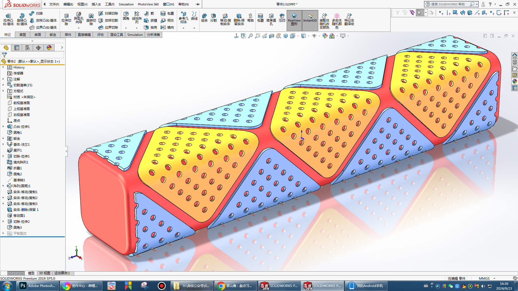Click the taskbar volume speaker icon
Screen dimensions: 518x291
pos(483,286)
